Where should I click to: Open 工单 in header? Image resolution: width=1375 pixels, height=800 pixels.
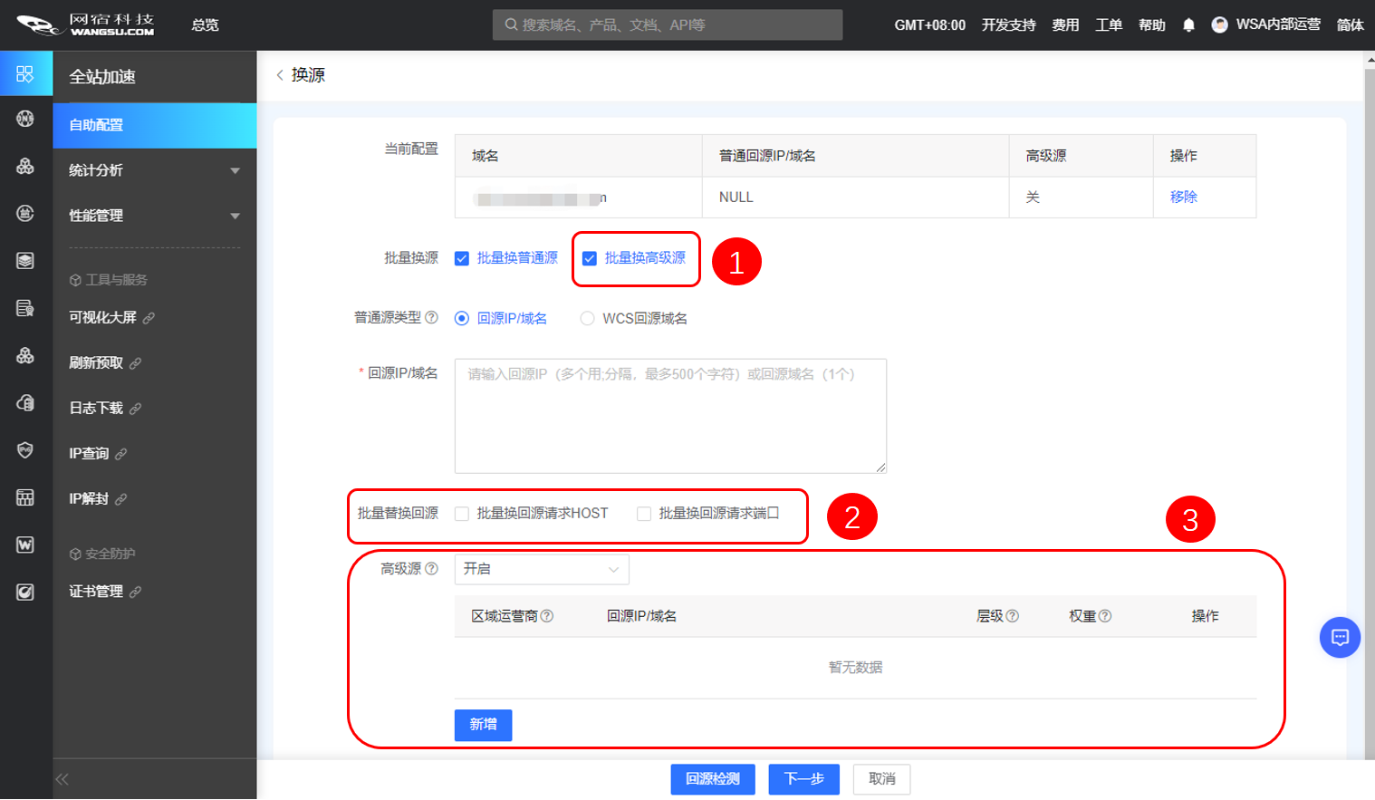tap(1109, 25)
